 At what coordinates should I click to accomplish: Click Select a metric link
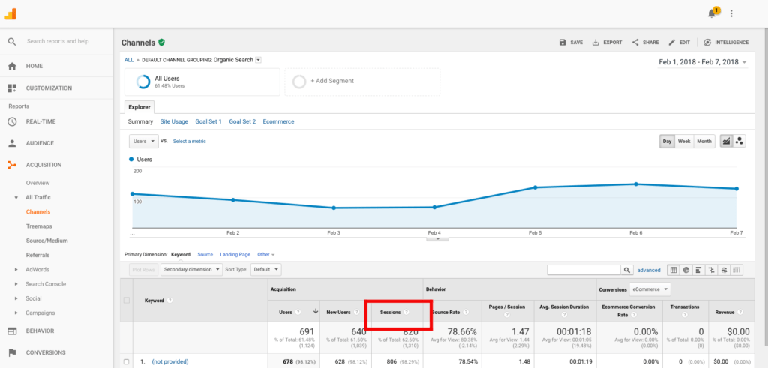(190, 141)
